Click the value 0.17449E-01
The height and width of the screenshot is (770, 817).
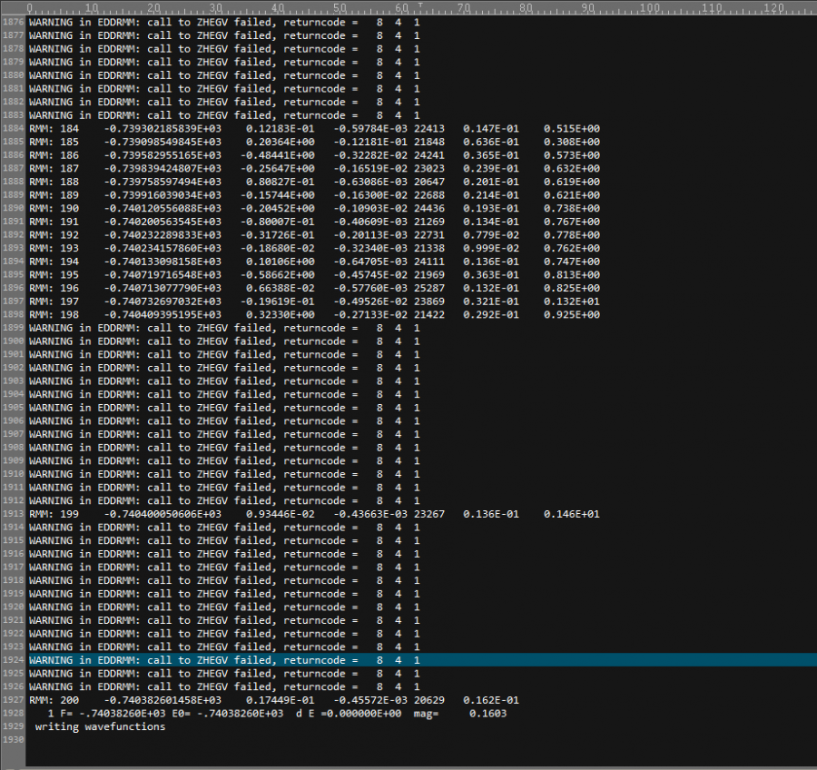pyautogui.click(x=281, y=700)
